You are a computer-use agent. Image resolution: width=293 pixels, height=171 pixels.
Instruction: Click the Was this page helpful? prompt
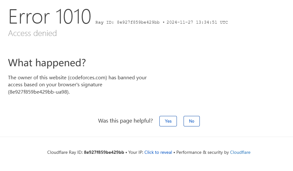point(125,121)
